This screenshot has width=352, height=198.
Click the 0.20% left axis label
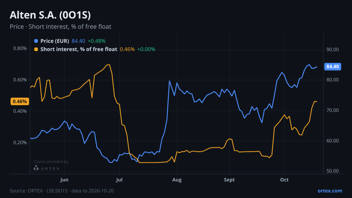(x=20, y=143)
